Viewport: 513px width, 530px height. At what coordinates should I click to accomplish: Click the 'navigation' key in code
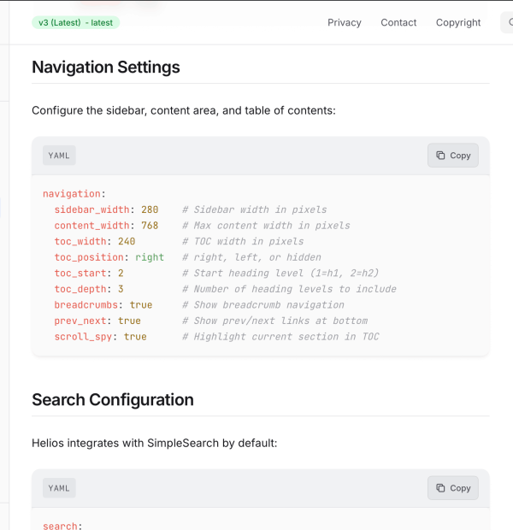point(72,194)
